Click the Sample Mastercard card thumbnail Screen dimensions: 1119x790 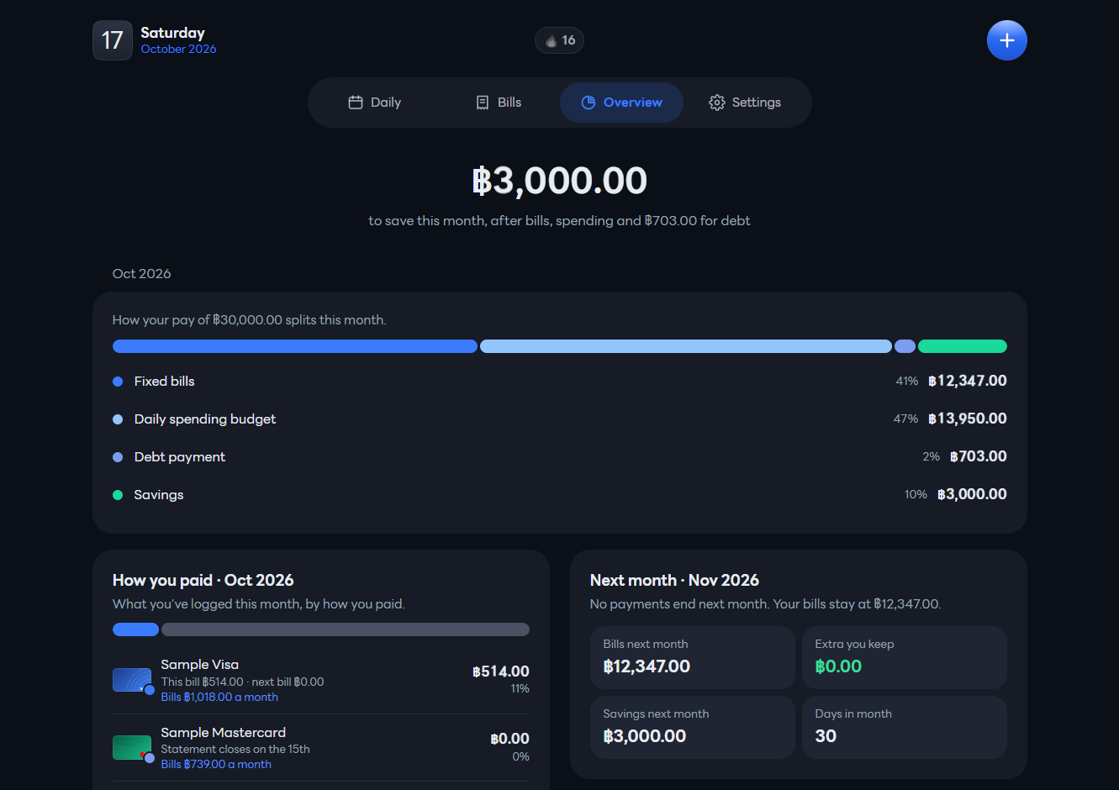pos(132,747)
